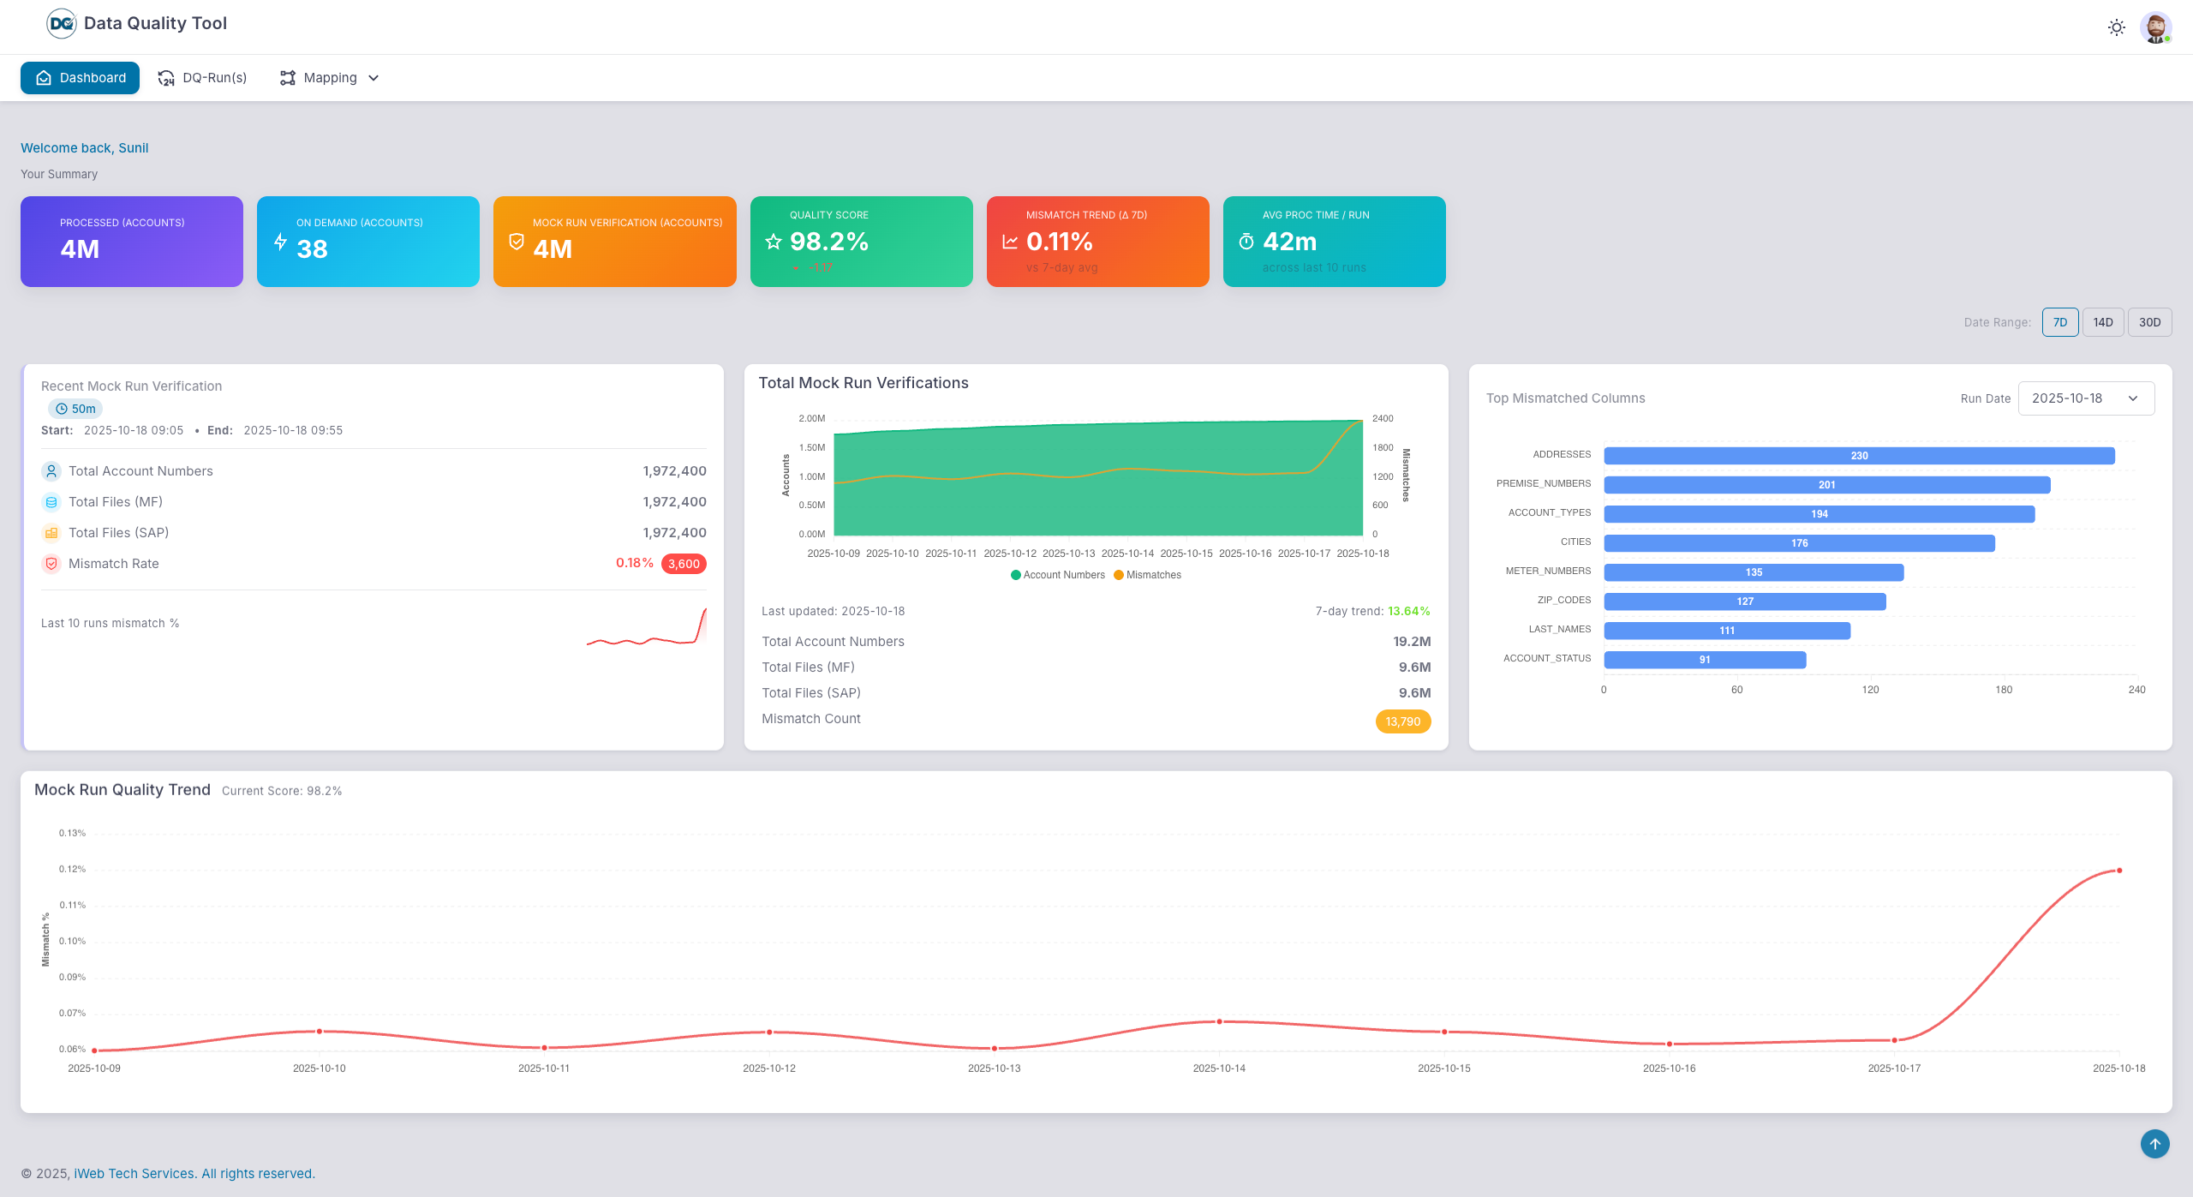Open the Dashboard navigation tab
The image size is (2193, 1197).
pos(80,77)
